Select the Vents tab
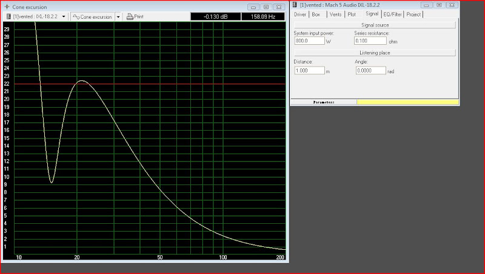Viewport: 485px width, 274px height. coord(335,14)
